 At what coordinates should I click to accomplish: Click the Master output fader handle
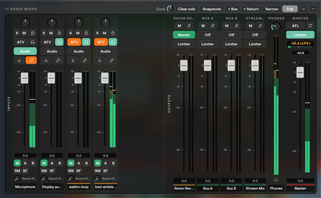[300, 72]
